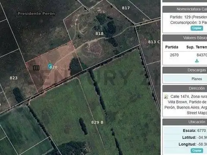Click Copiar button under Nomenclatura Catastral
207x155 pixels.
[x=197, y=28]
